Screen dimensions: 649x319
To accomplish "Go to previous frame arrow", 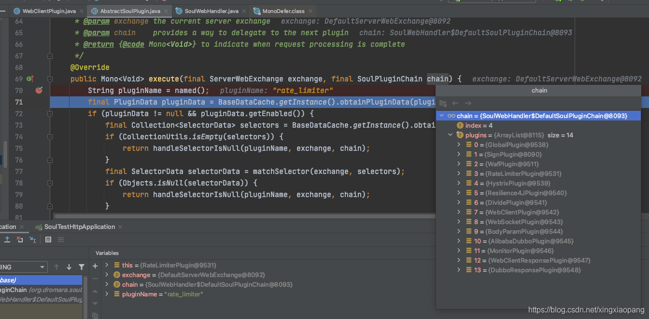I will click(56, 267).
